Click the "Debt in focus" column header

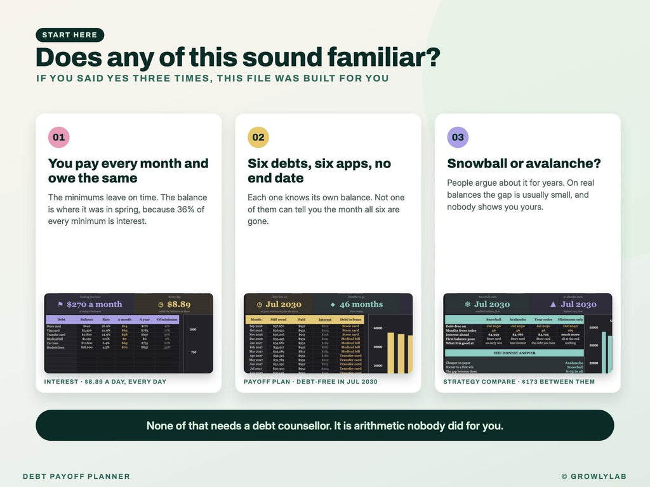(x=350, y=320)
